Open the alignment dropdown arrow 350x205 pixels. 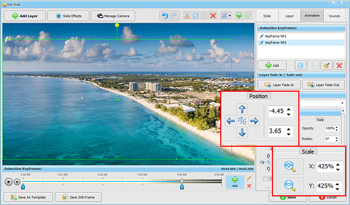pyautogui.click(x=230, y=16)
